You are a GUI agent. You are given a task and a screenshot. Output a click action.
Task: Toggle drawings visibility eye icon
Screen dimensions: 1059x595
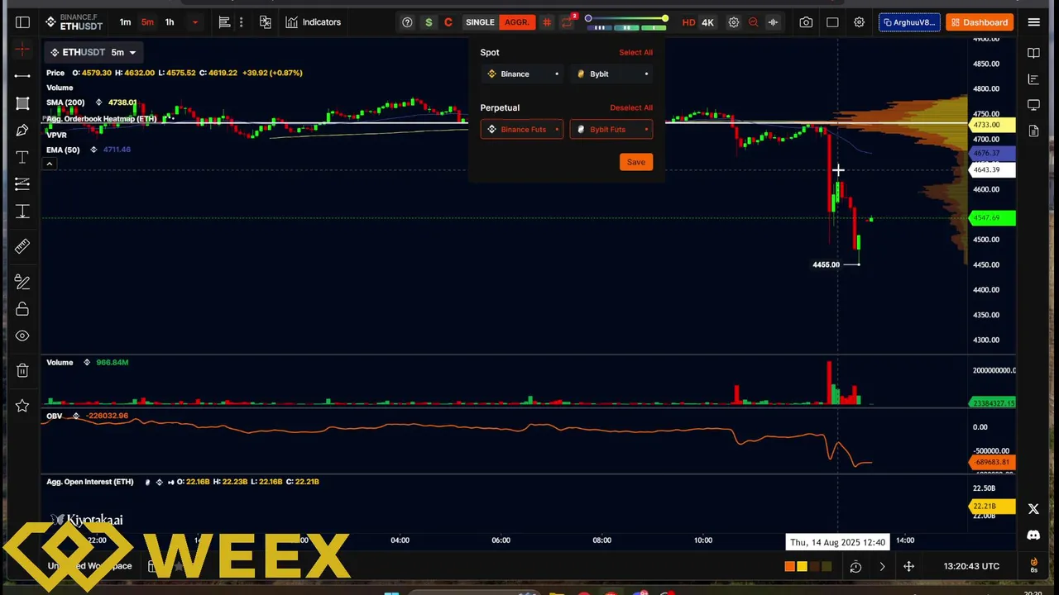[22, 336]
